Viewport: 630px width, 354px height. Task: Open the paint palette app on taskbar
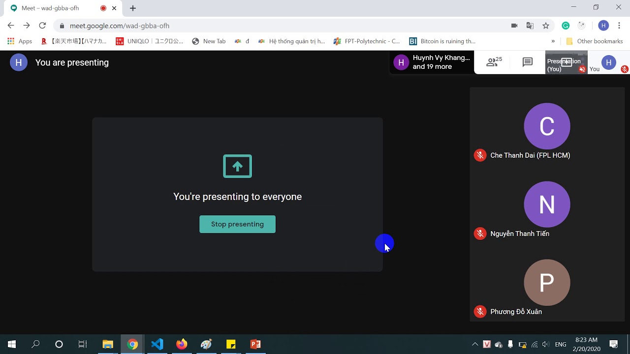click(x=206, y=344)
